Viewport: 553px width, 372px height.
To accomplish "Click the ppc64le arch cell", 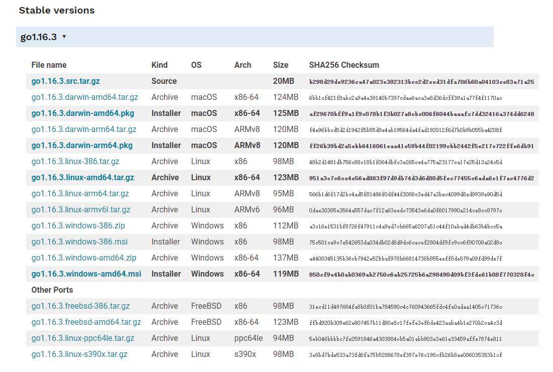I will (248, 338).
